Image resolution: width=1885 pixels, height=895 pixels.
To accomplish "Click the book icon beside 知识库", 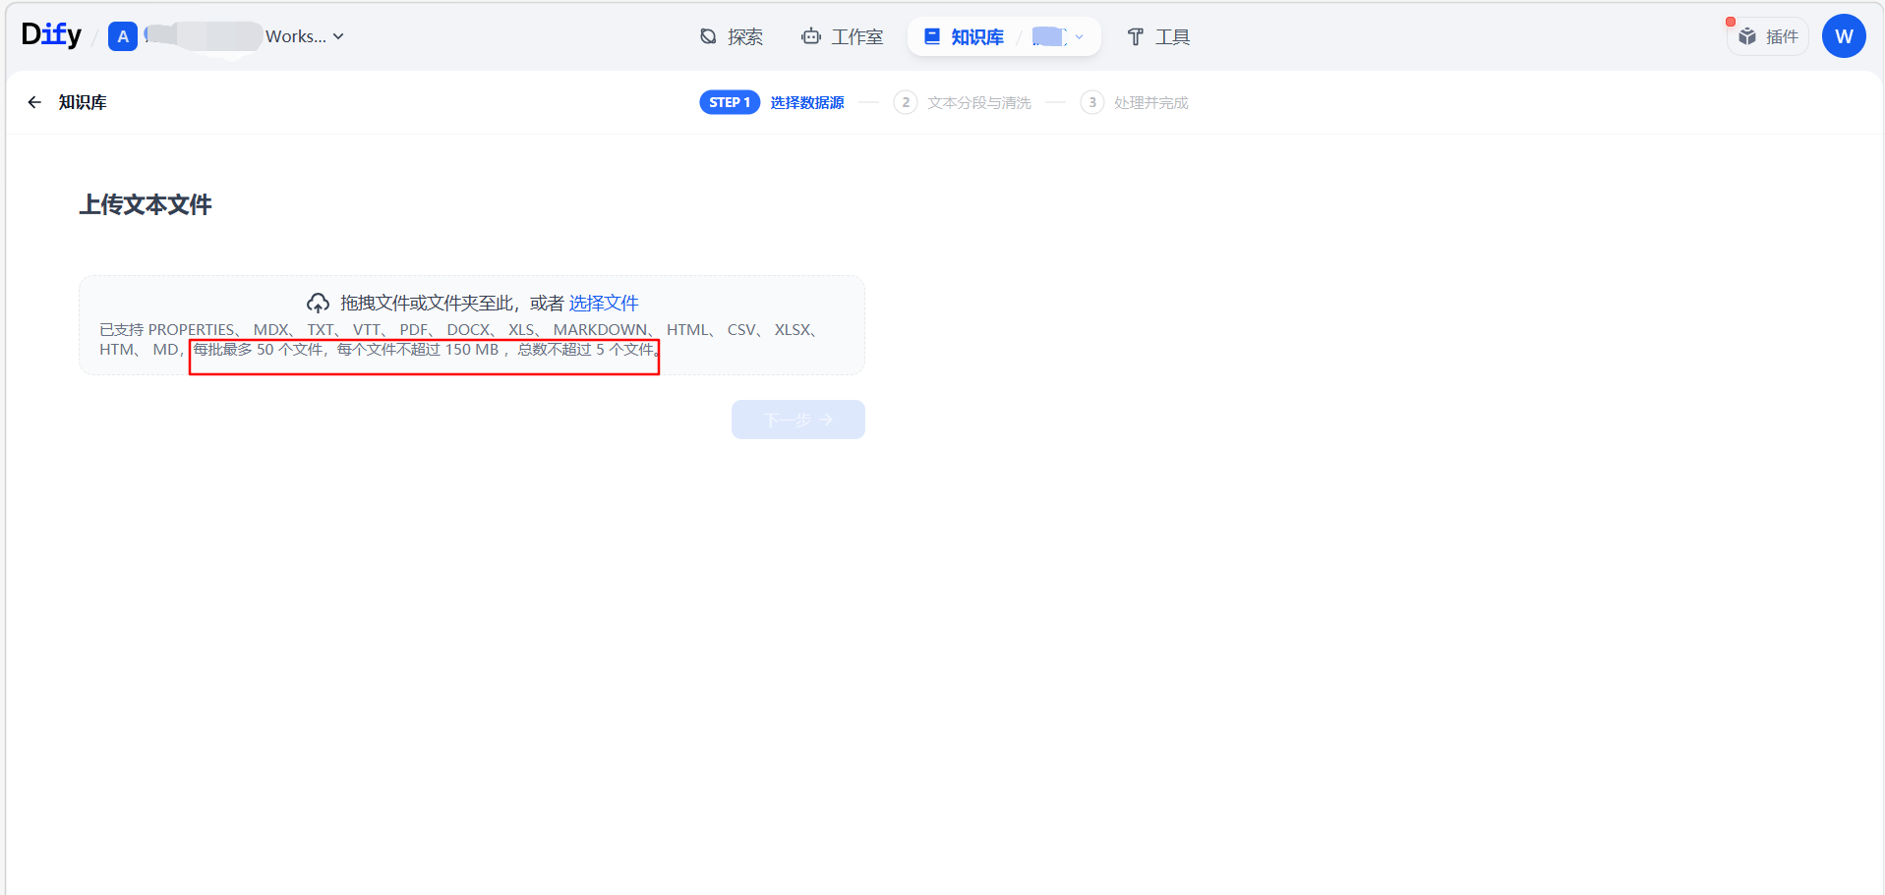I will pos(932,36).
